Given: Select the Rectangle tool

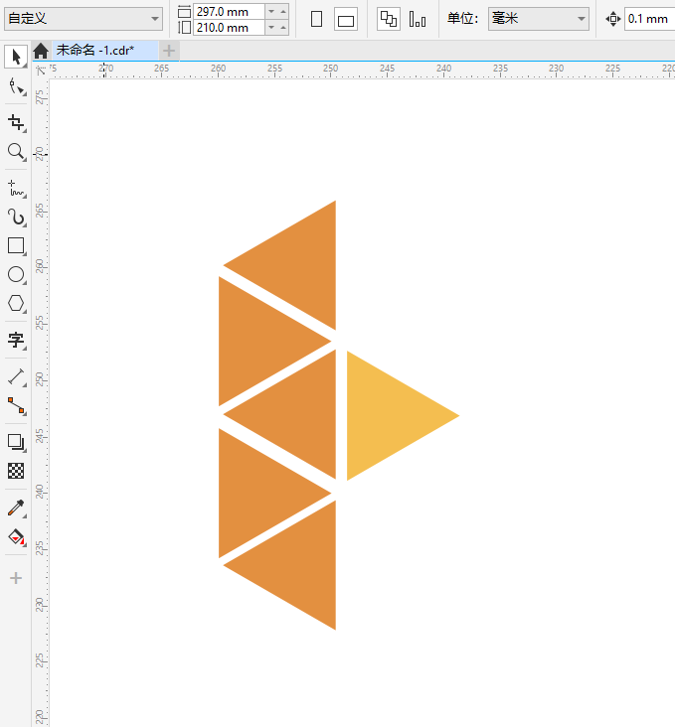Looking at the screenshot, I should [x=16, y=245].
